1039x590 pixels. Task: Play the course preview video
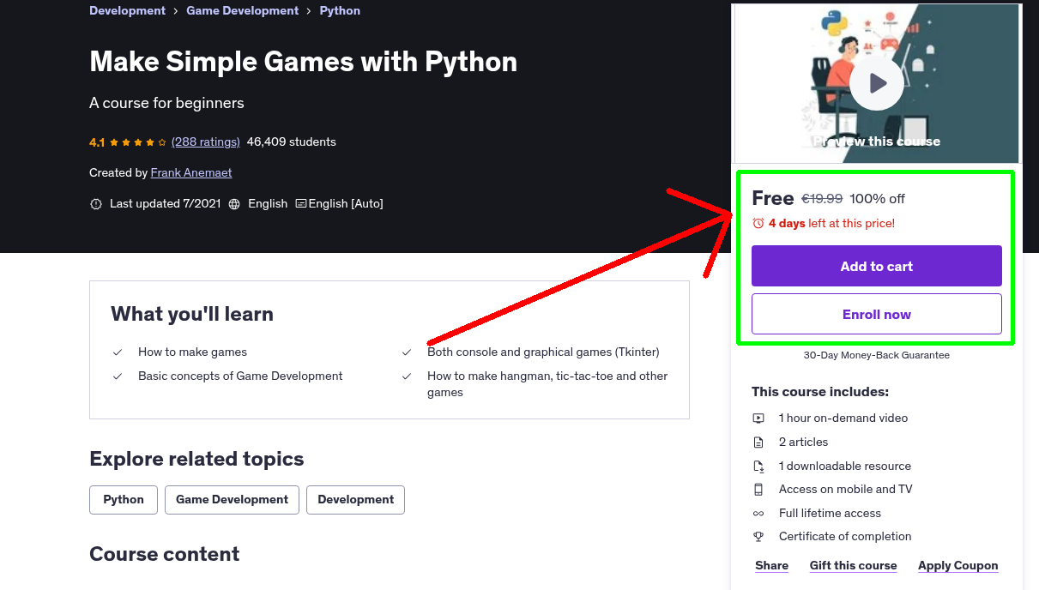[x=877, y=84]
